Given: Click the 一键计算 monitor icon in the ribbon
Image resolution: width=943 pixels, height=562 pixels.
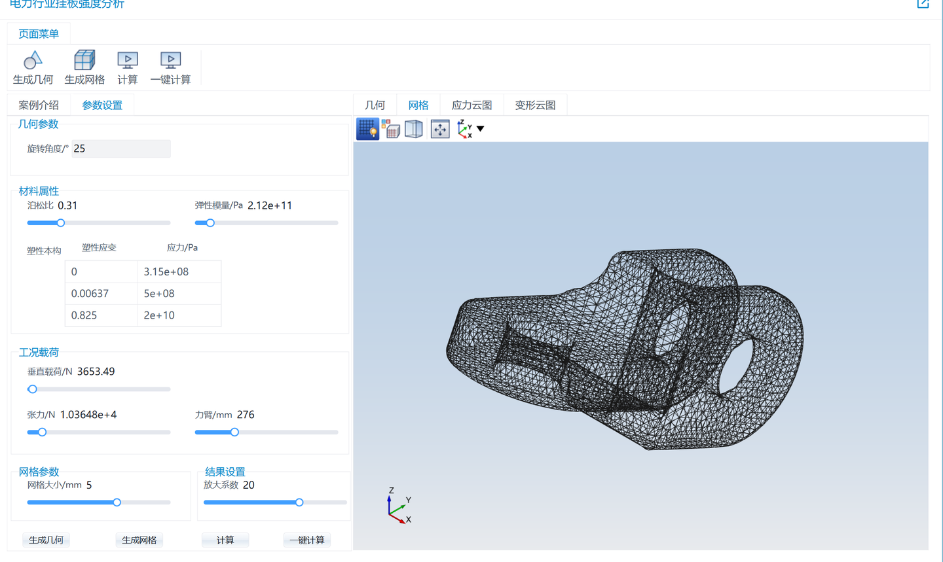Looking at the screenshot, I should tap(171, 60).
